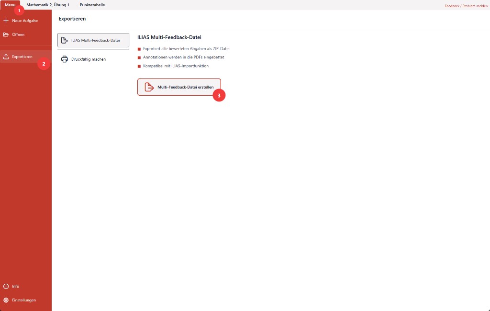Click the ILIAS Multi-Feedback-Datei section heading

(169, 37)
